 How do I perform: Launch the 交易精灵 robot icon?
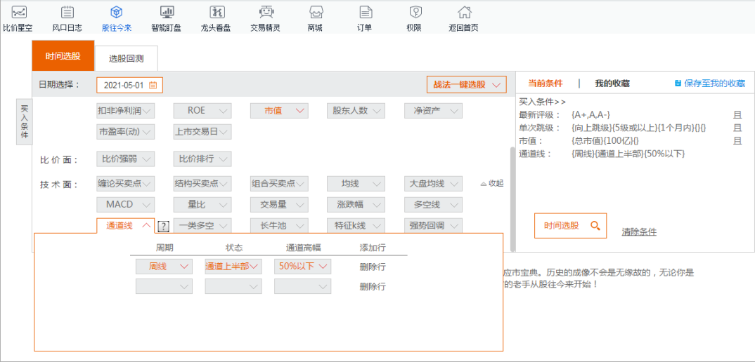266,12
